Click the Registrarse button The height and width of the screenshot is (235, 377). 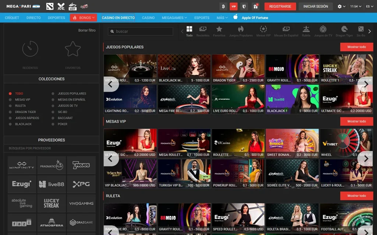(x=280, y=7)
